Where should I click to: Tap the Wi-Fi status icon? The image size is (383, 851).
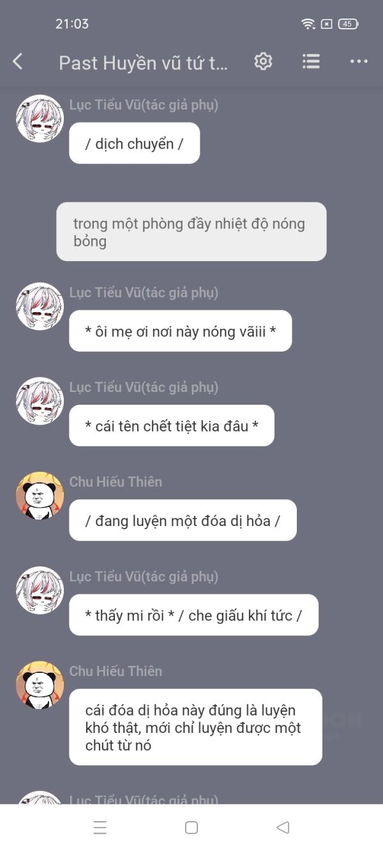pyautogui.click(x=308, y=24)
